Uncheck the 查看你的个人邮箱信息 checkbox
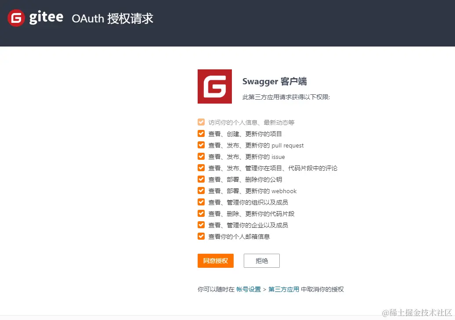This screenshot has width=455, height=320. tap(201, 236)
